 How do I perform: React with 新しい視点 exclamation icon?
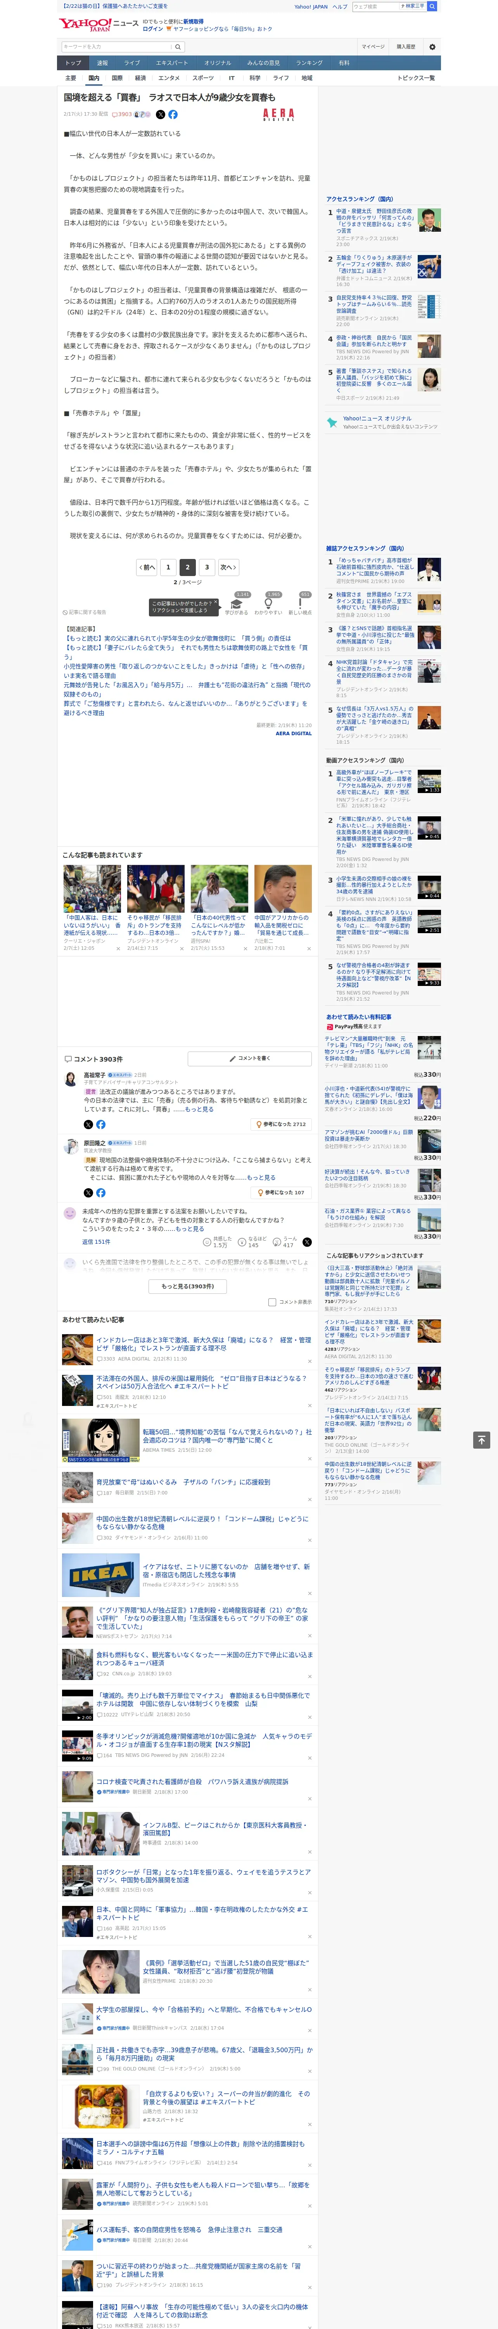pos(300,603)
